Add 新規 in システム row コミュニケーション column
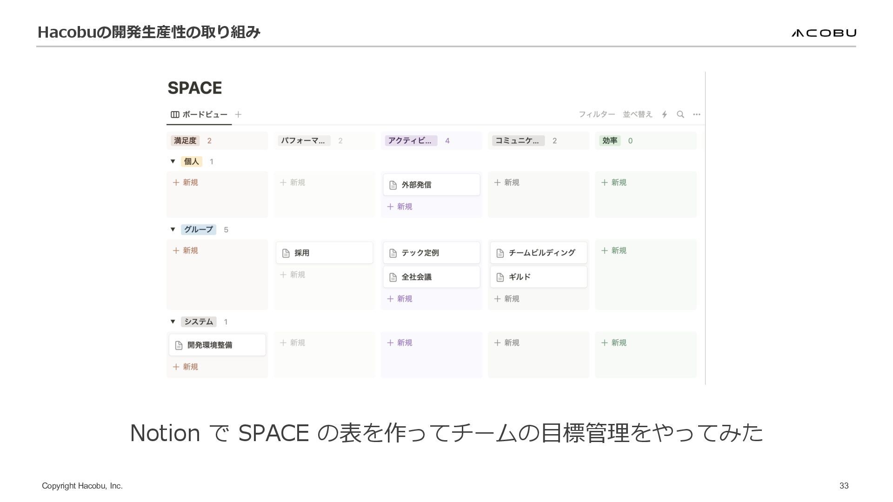Image resolution: width=893 pixels, height=502 pixels. [506, 343]
